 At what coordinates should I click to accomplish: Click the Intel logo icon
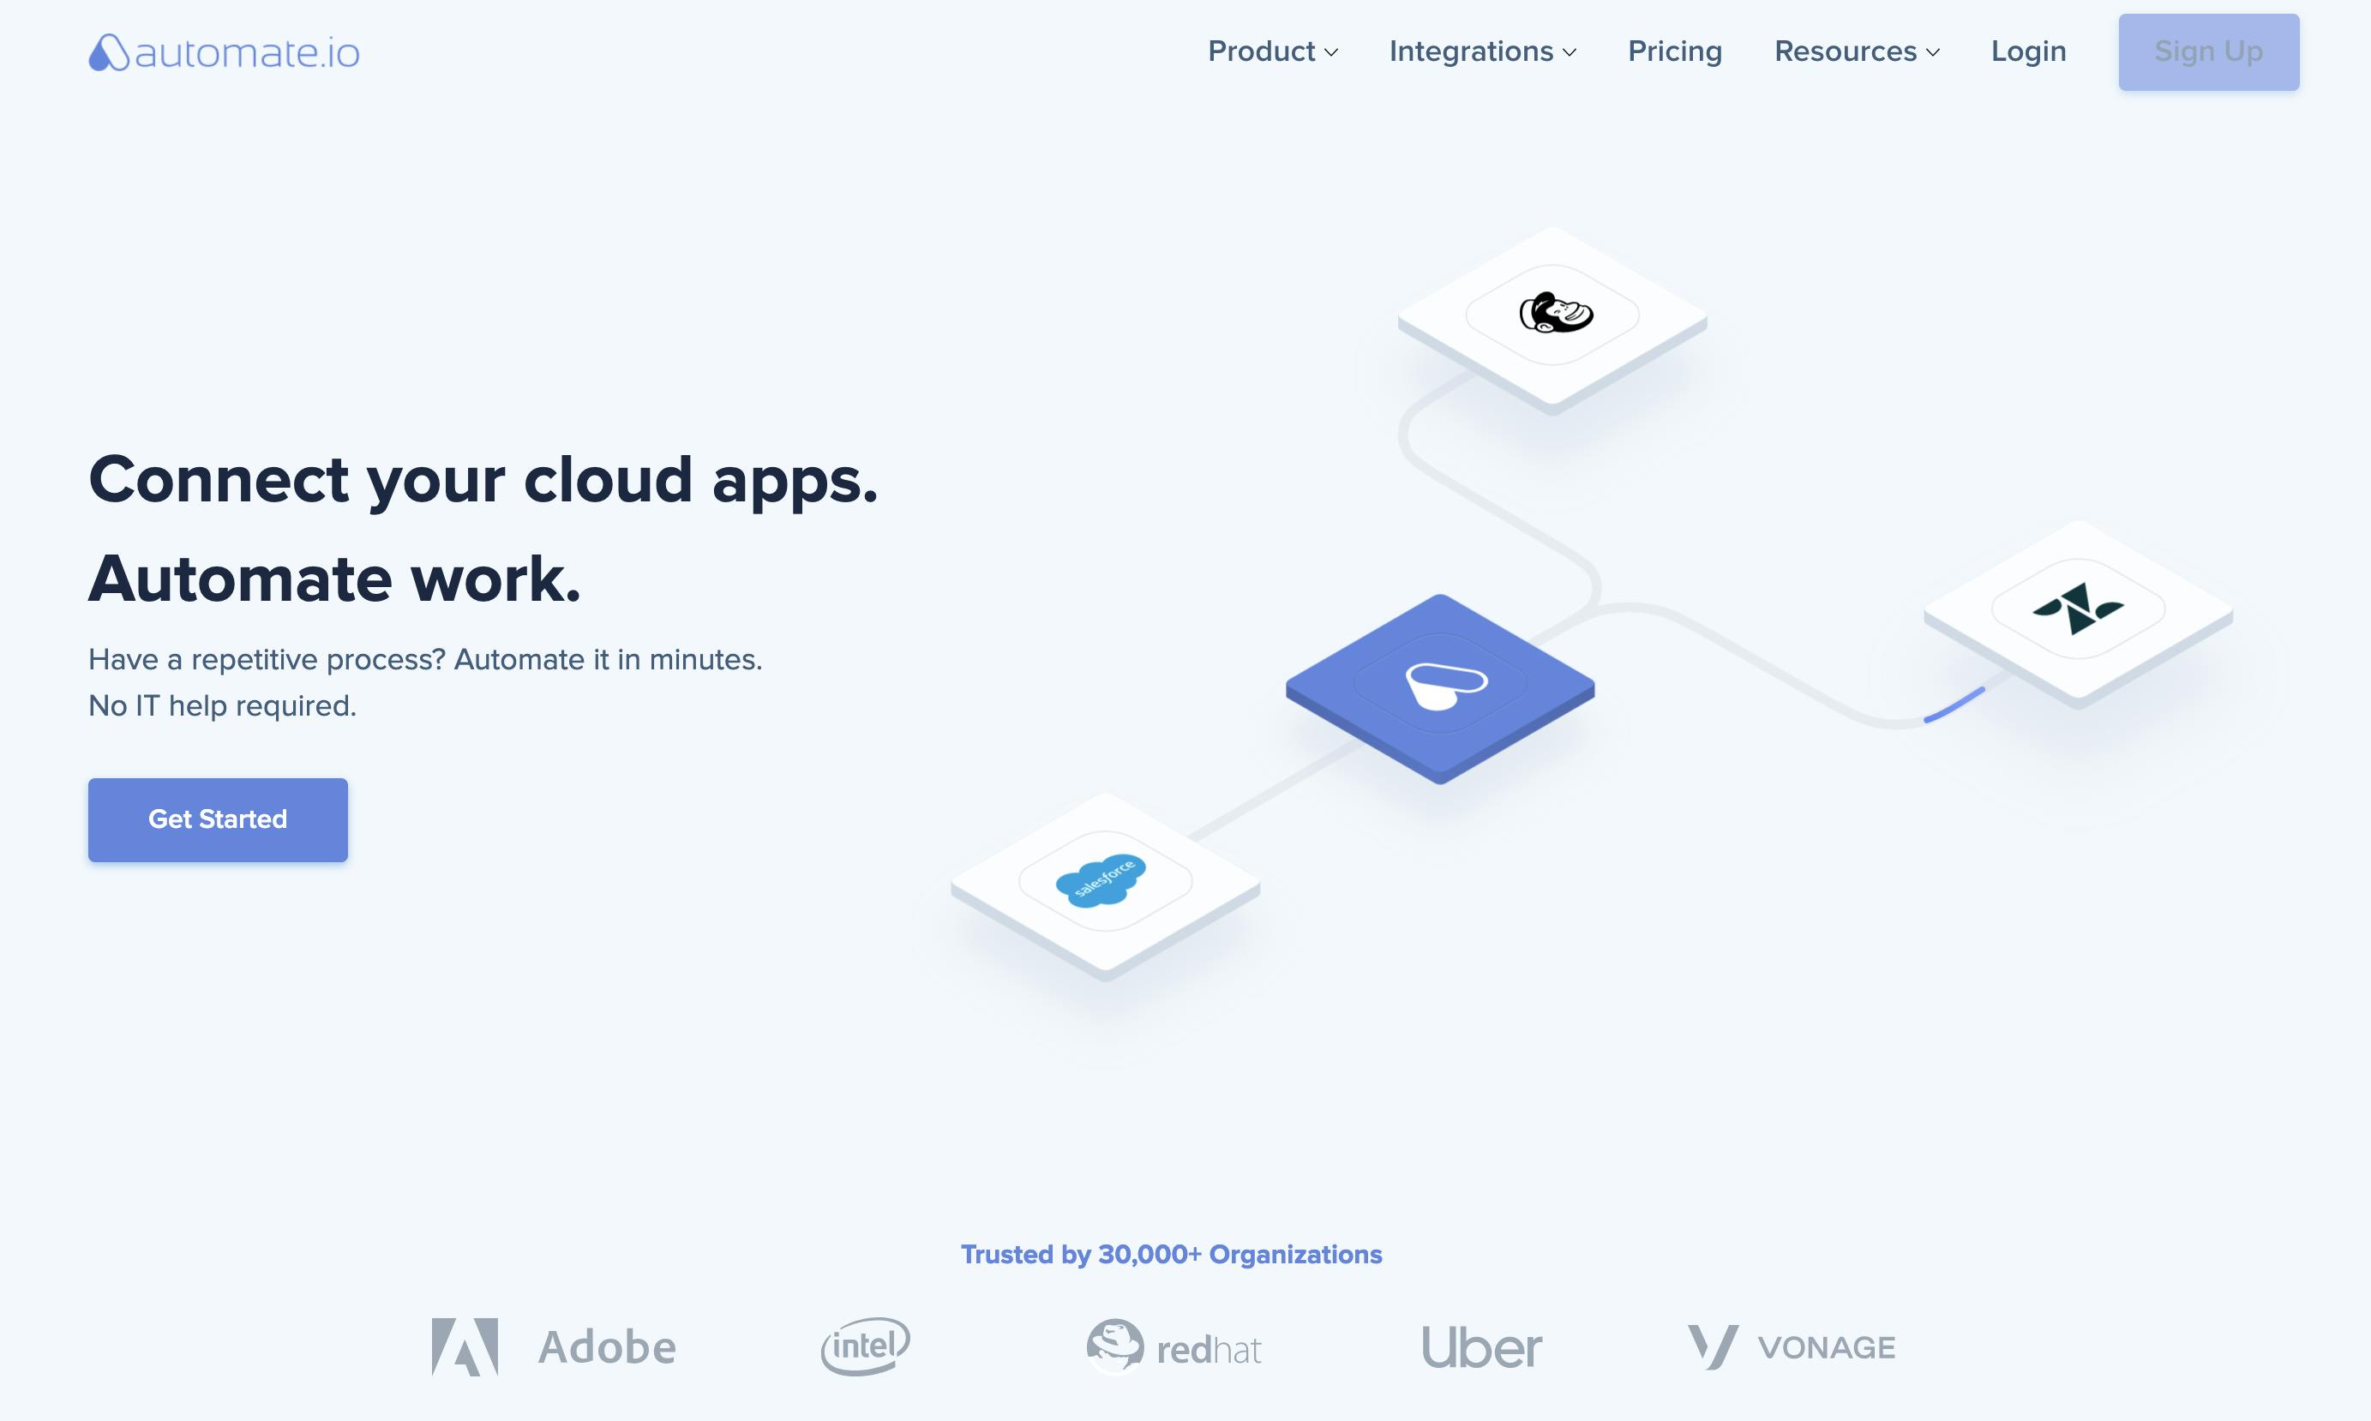click(864, 1345)
